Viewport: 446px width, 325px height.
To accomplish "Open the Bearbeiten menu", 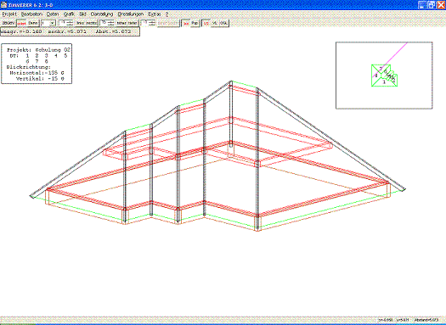I will pyautogui.click(x=31, y=14).
